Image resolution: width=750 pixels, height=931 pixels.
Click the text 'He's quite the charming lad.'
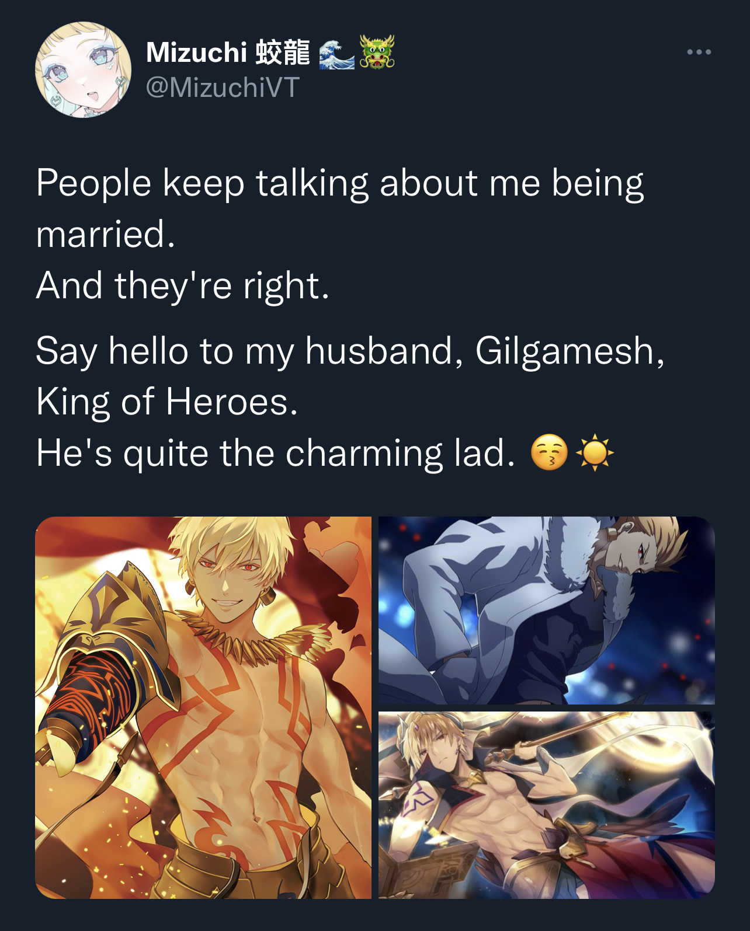pyautogui.click(x=276, y=454)
